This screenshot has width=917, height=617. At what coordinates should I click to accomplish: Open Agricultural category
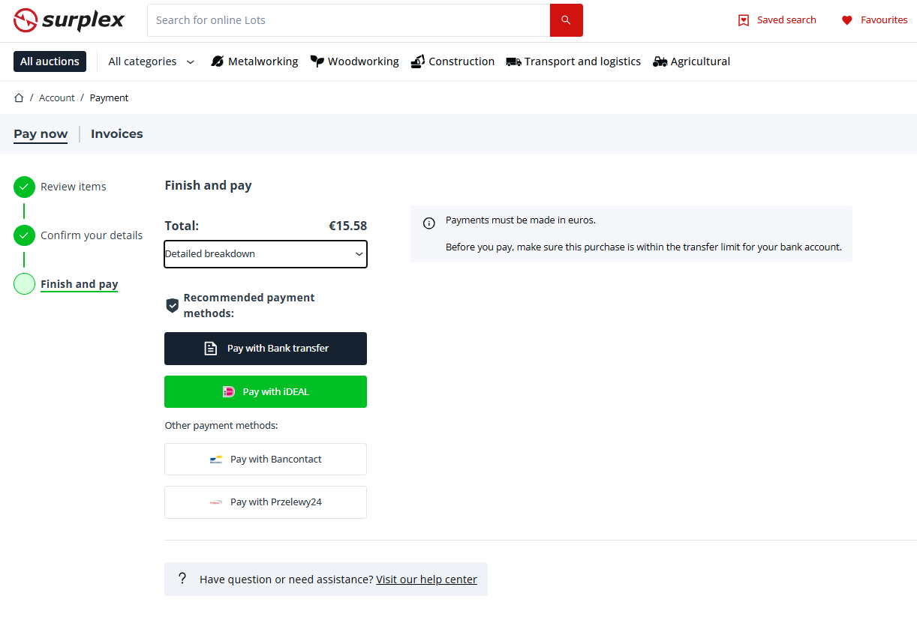coord(691,61)
